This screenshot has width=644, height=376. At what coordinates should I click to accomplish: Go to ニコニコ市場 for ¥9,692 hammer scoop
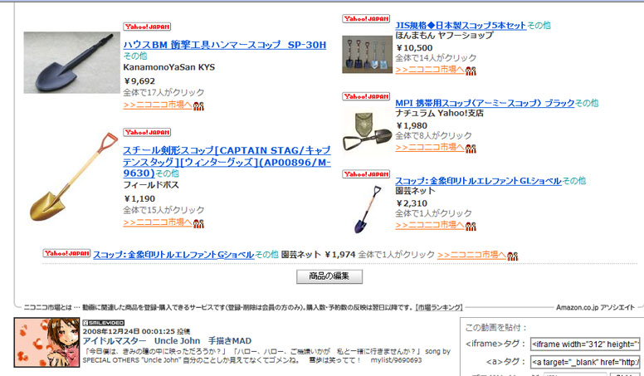click(x=158, y=105)
